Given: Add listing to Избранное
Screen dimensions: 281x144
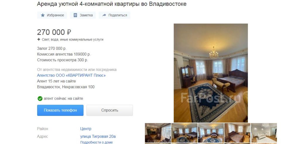Looking at the screenshot, I should tap(52, 15).
